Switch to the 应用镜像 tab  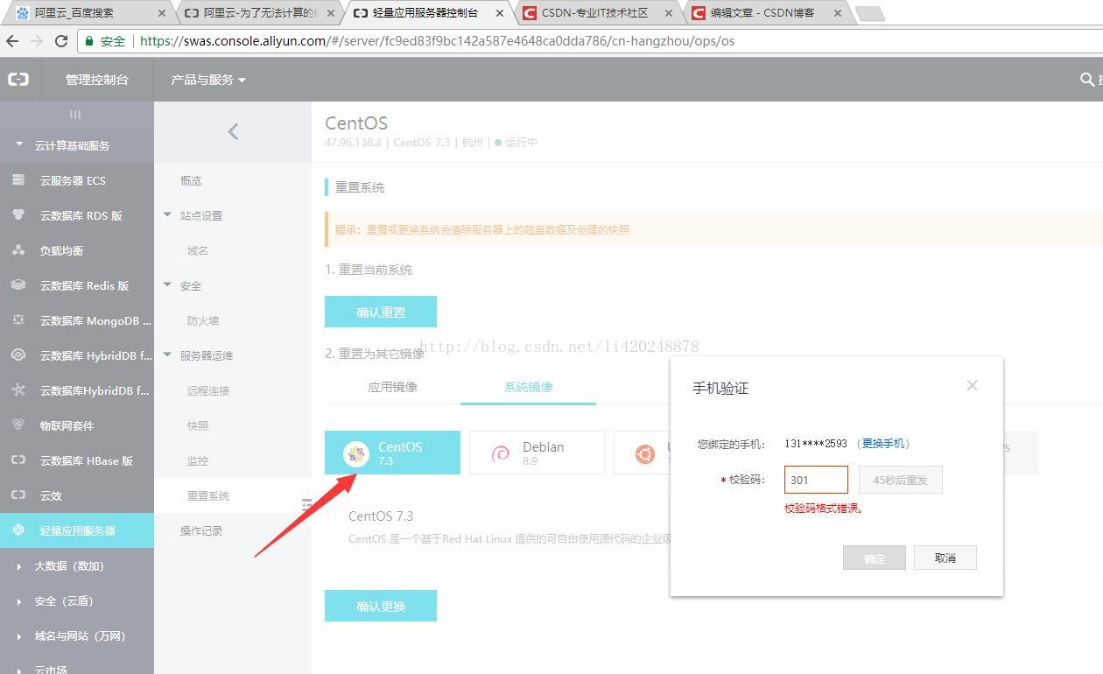coord(392,387)
